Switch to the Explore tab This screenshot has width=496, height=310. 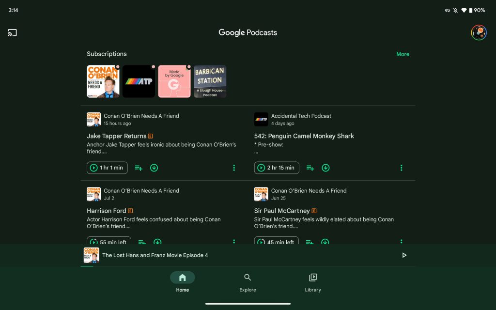coord(248,282)
